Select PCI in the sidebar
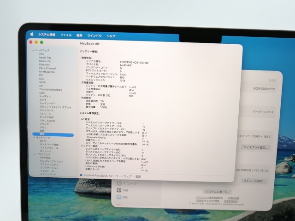295x221 pixels. coord(41,75)
